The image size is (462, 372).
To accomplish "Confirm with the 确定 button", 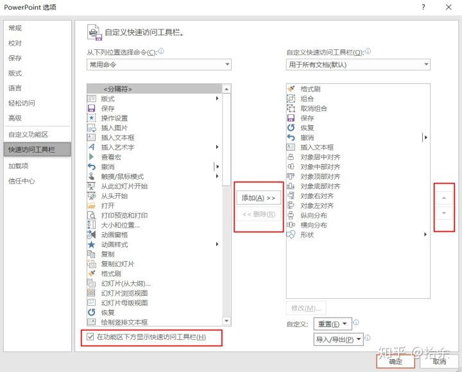I will [395, 361].
